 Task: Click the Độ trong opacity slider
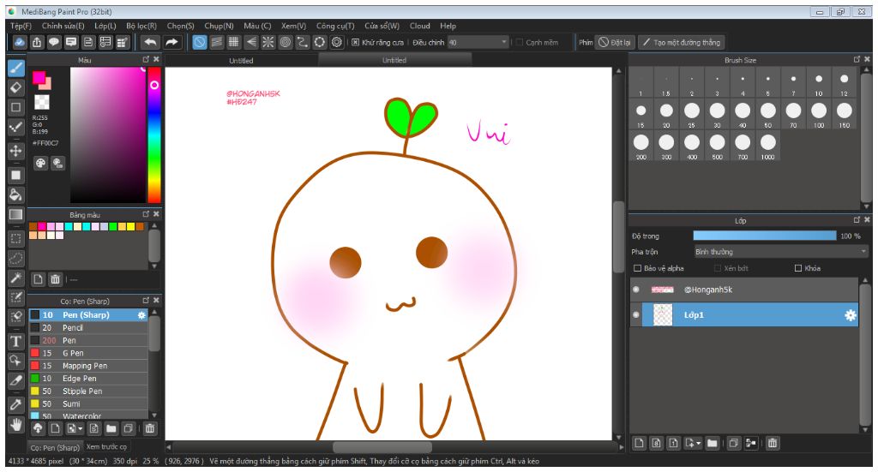coord(764,236)
